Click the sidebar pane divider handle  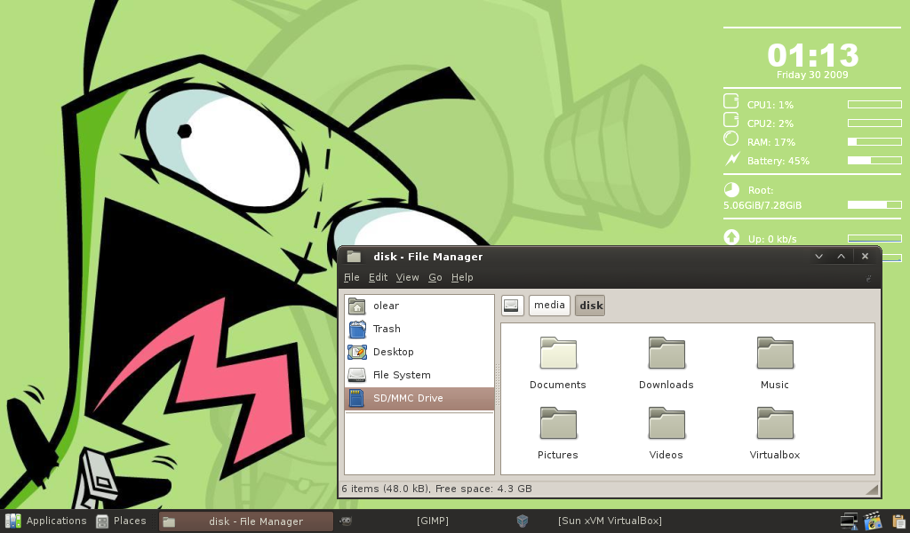tap(497, 385)
